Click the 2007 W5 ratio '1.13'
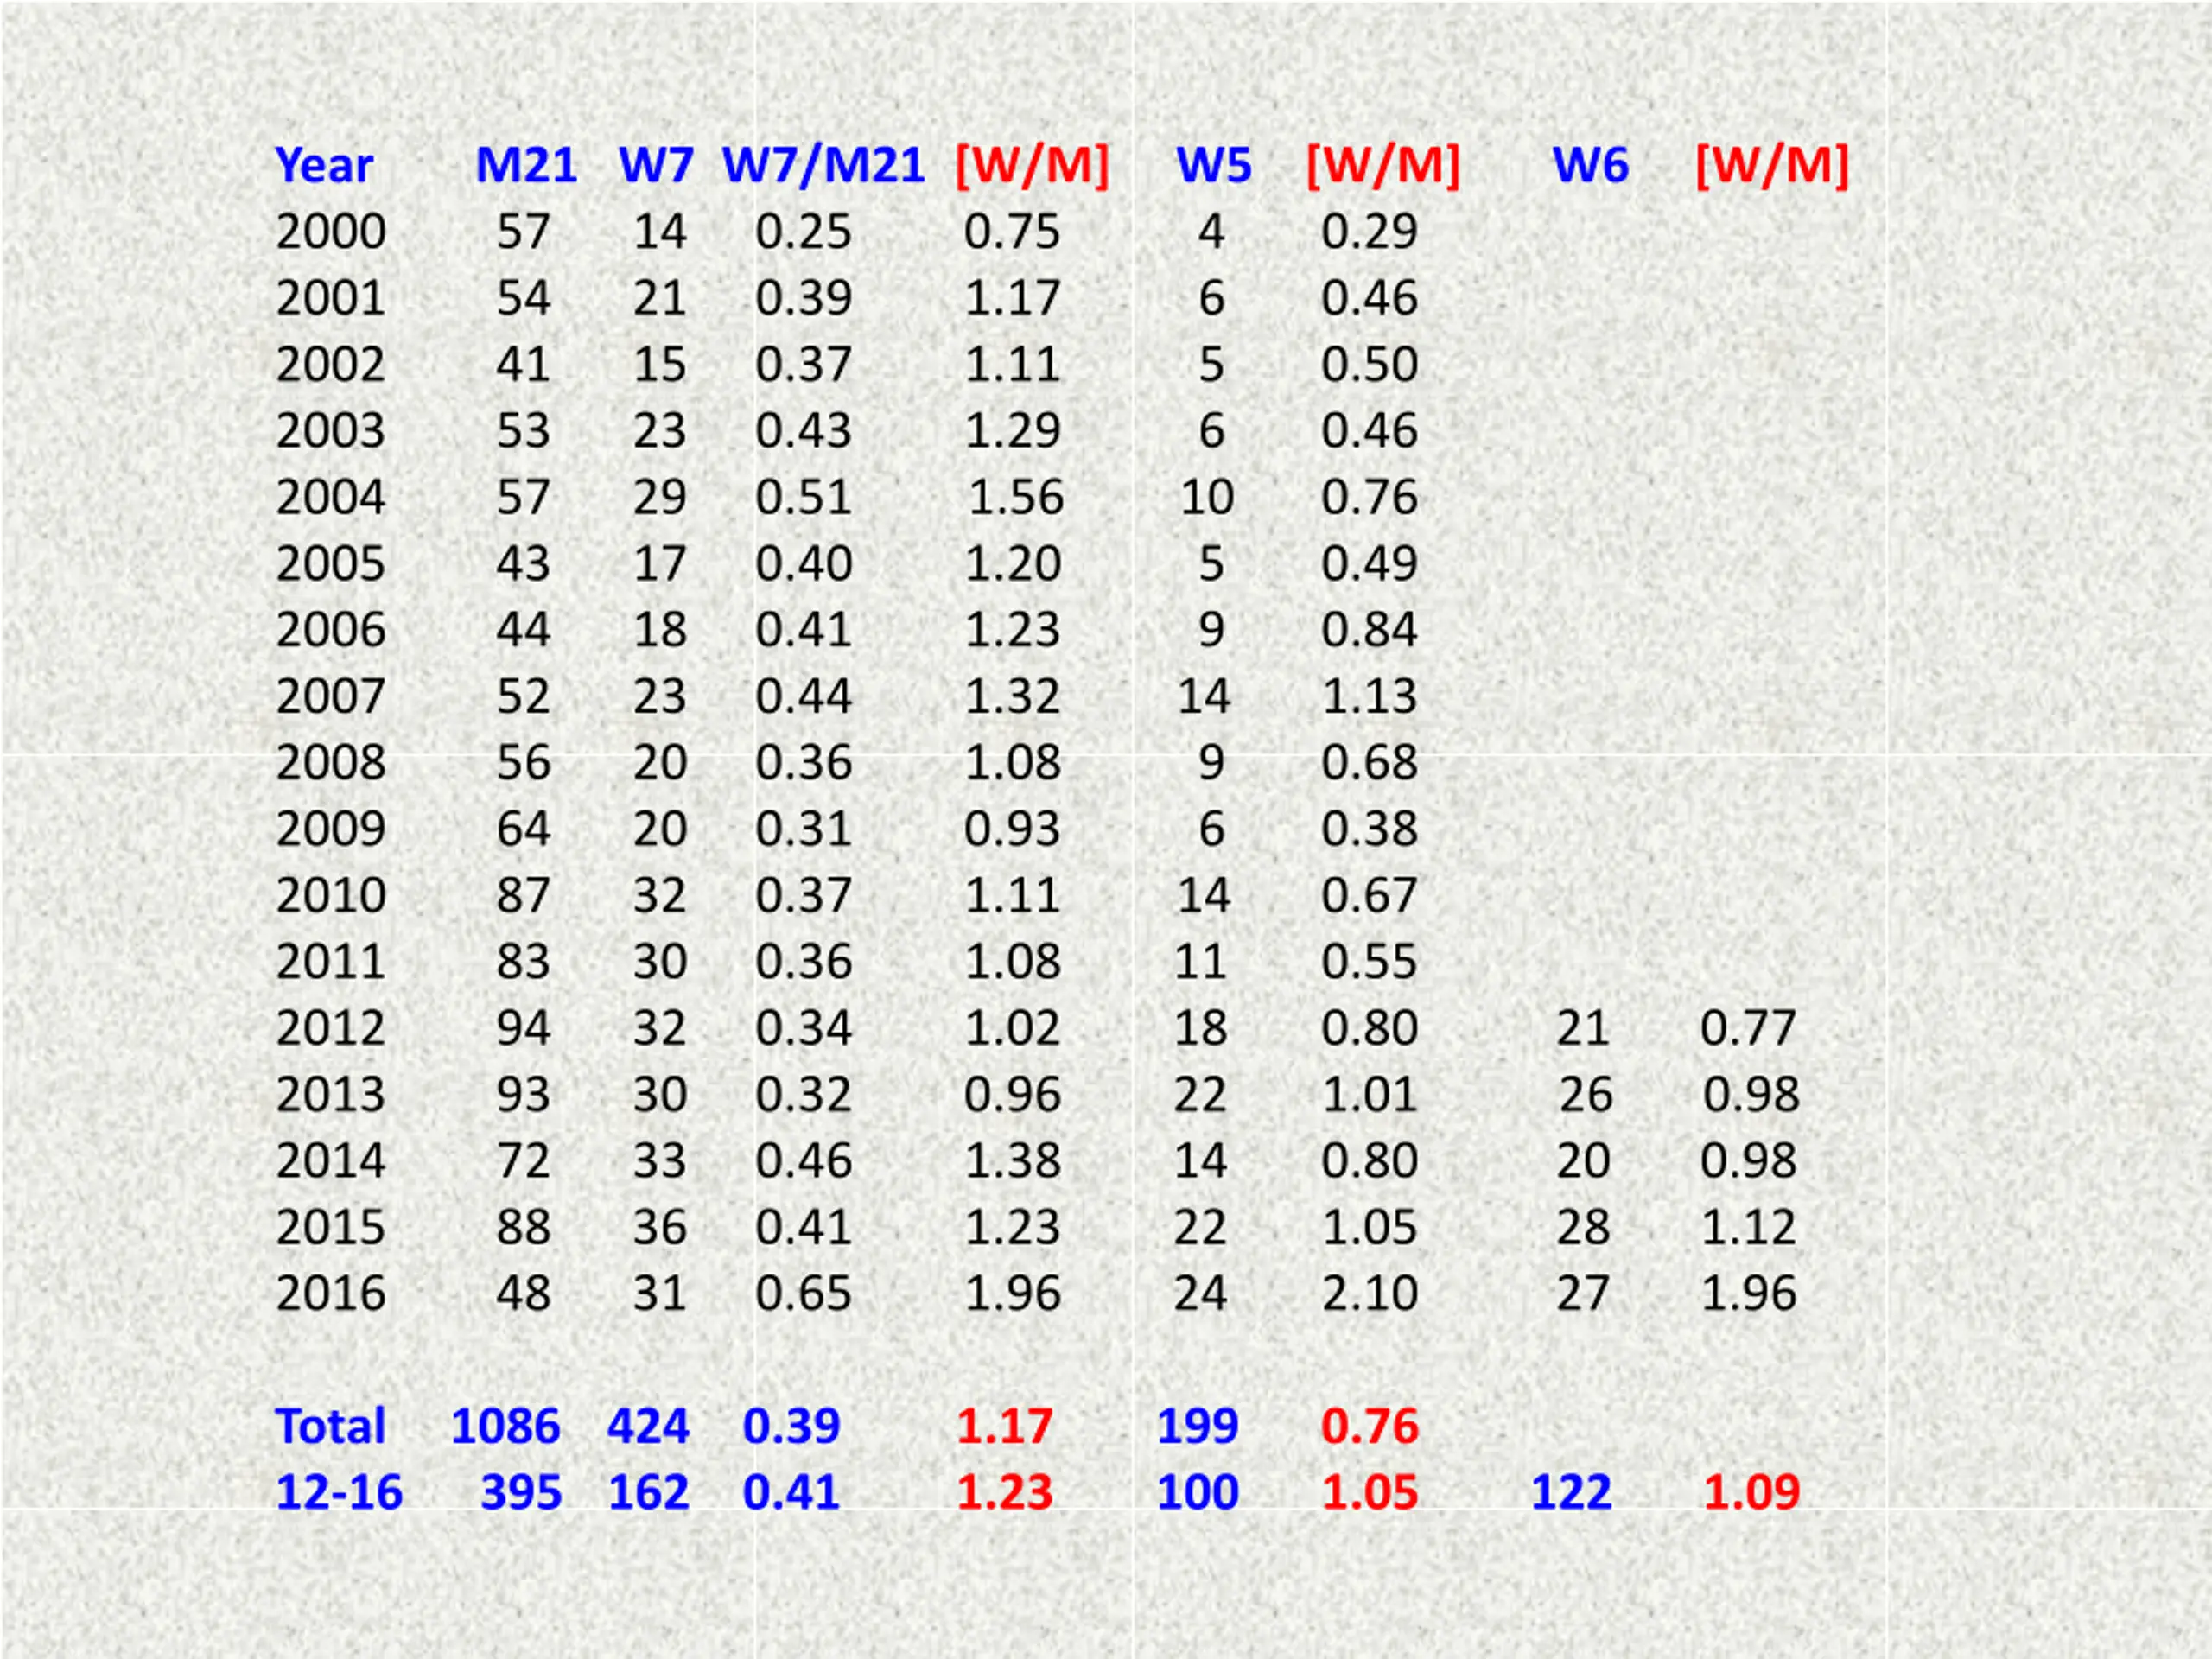 point(1370,696)
